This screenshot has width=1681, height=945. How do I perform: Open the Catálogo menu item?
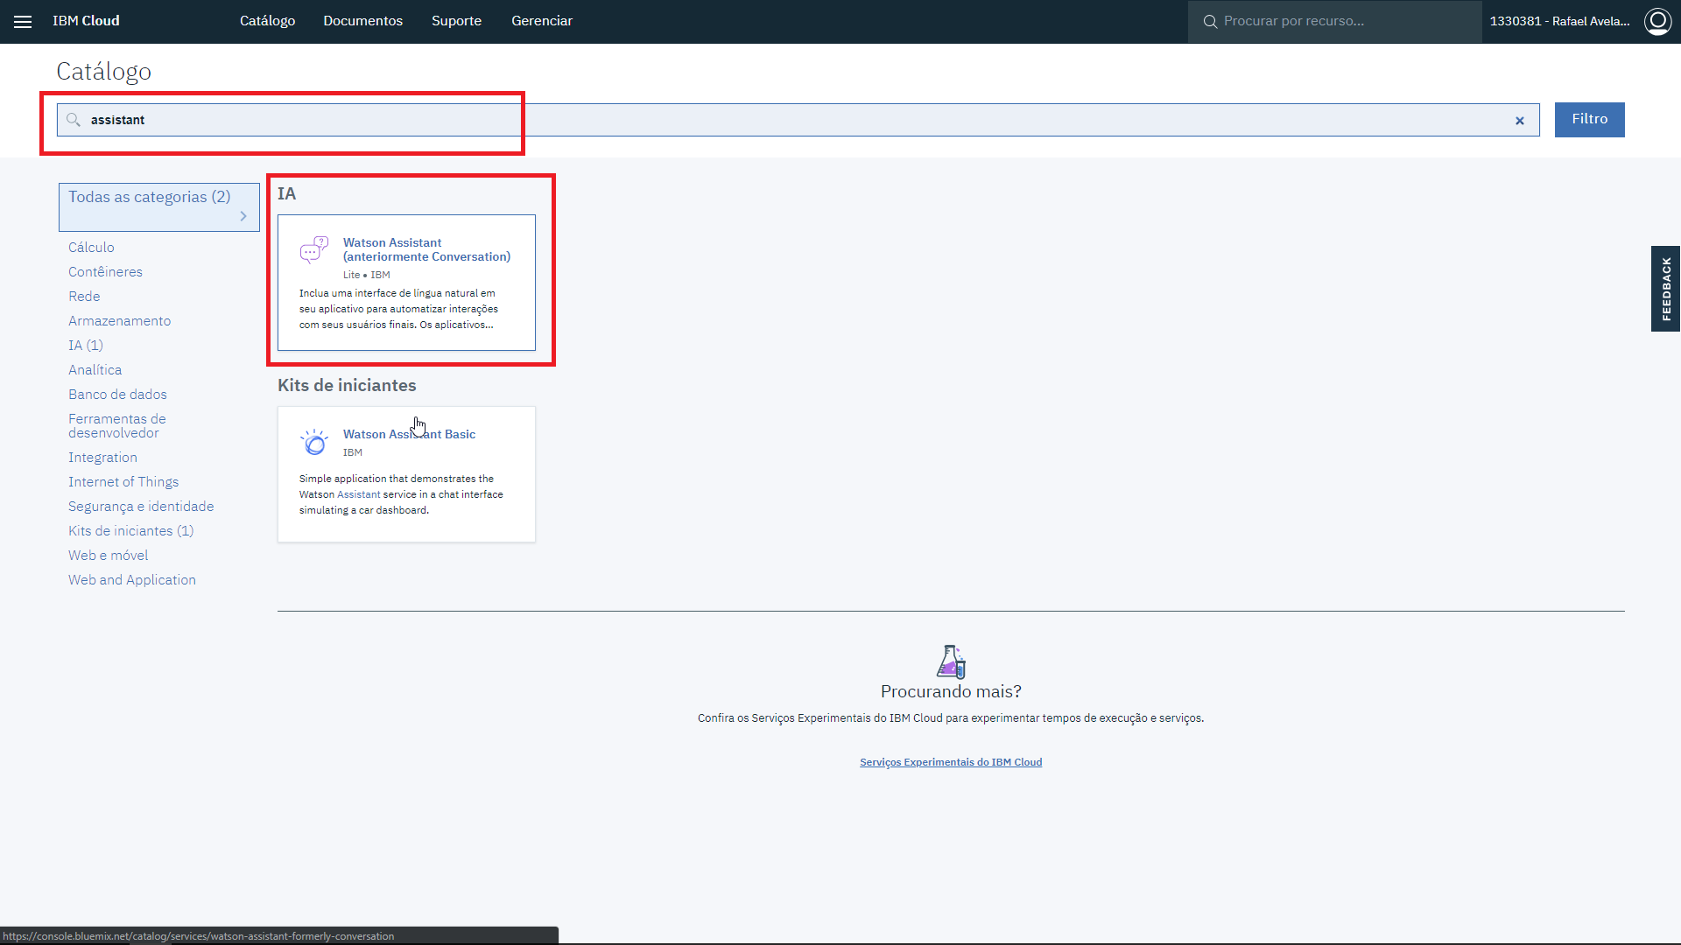[267, 21]
